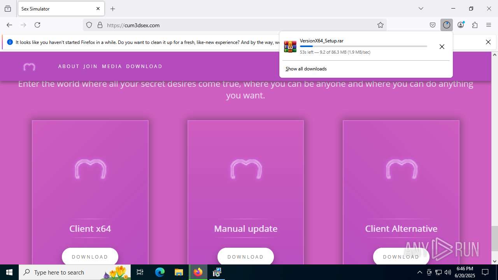This screenshot has width=498, height=280.
Task: Show hidden system tray icons
Action: click(419, 272)
